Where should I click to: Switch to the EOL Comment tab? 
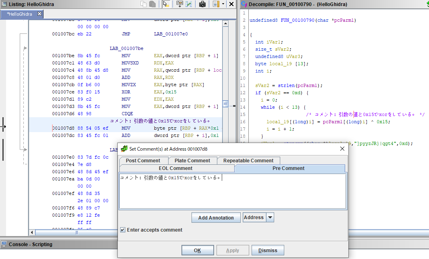click(x=175, y=168)
